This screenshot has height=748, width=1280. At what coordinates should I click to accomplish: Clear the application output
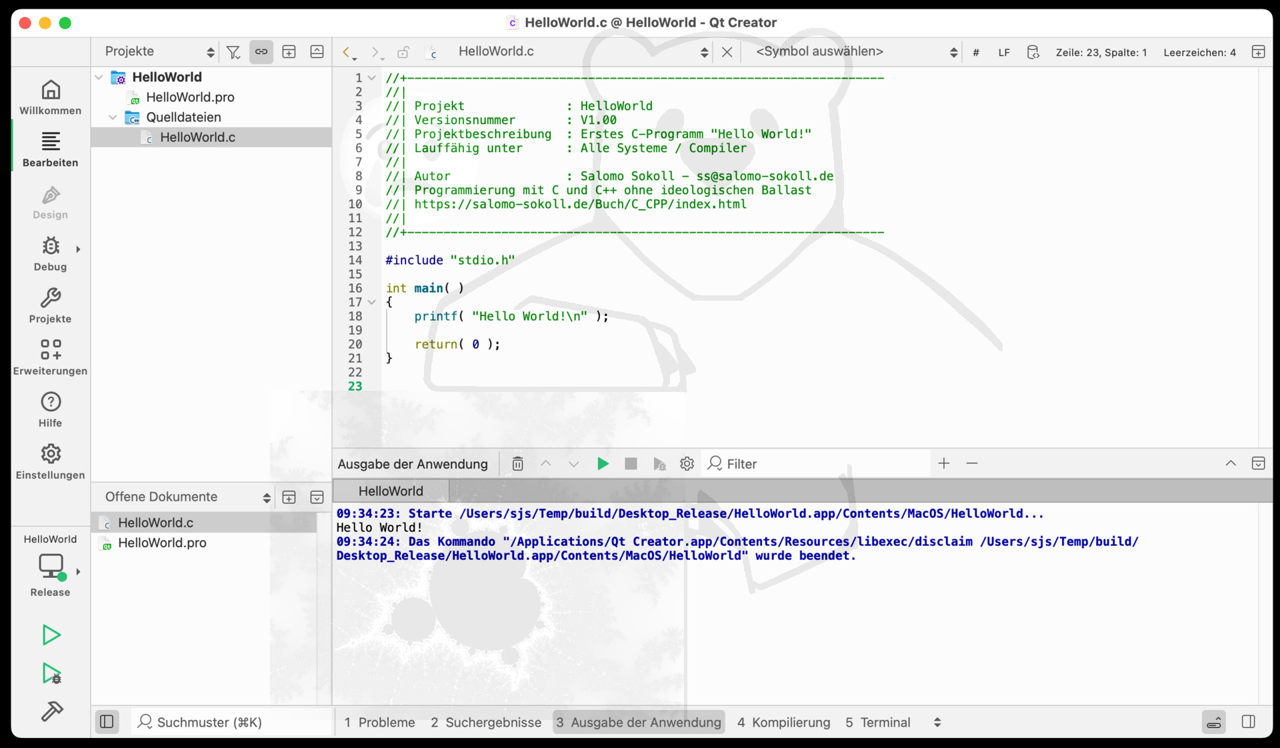click(517, 464)
